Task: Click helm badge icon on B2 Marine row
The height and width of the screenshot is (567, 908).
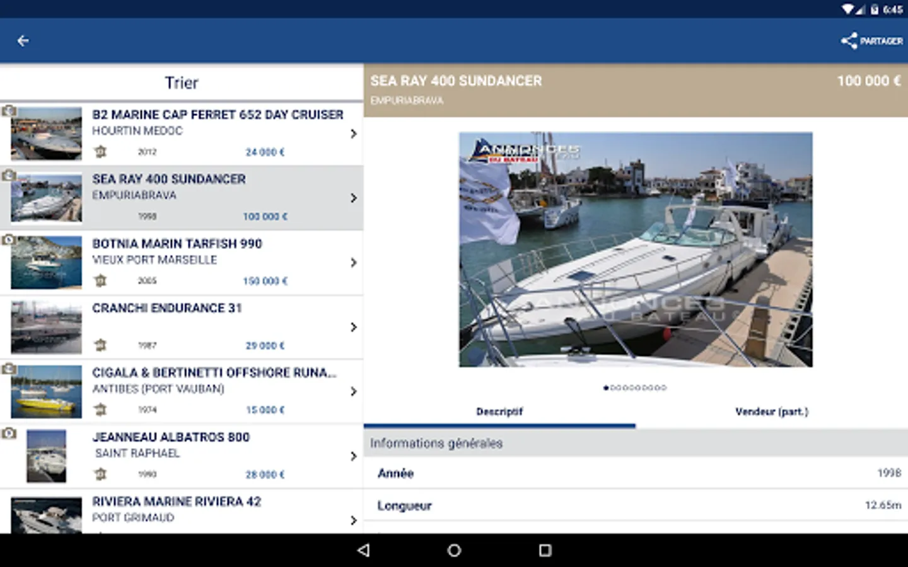Action: point(100,152)
